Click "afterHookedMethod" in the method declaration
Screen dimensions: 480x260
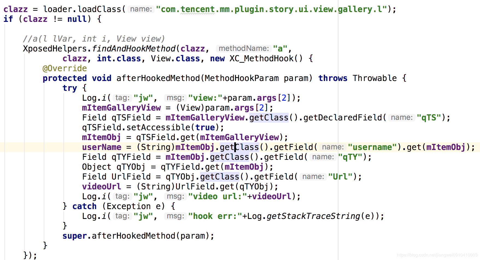[158, 78]
